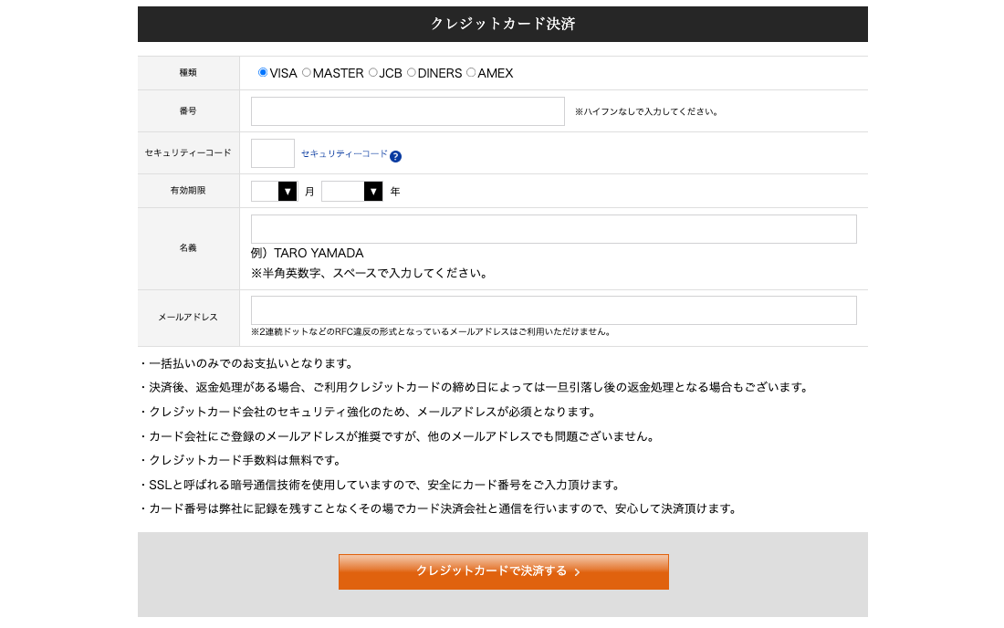Pick DINERS as the card brand

411,72
